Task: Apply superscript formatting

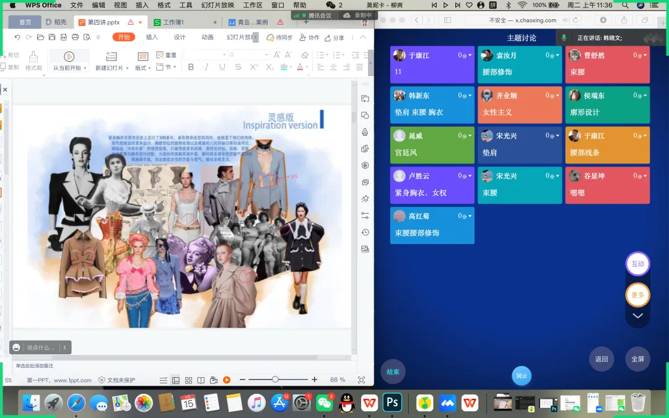Action: click(254, 67)
